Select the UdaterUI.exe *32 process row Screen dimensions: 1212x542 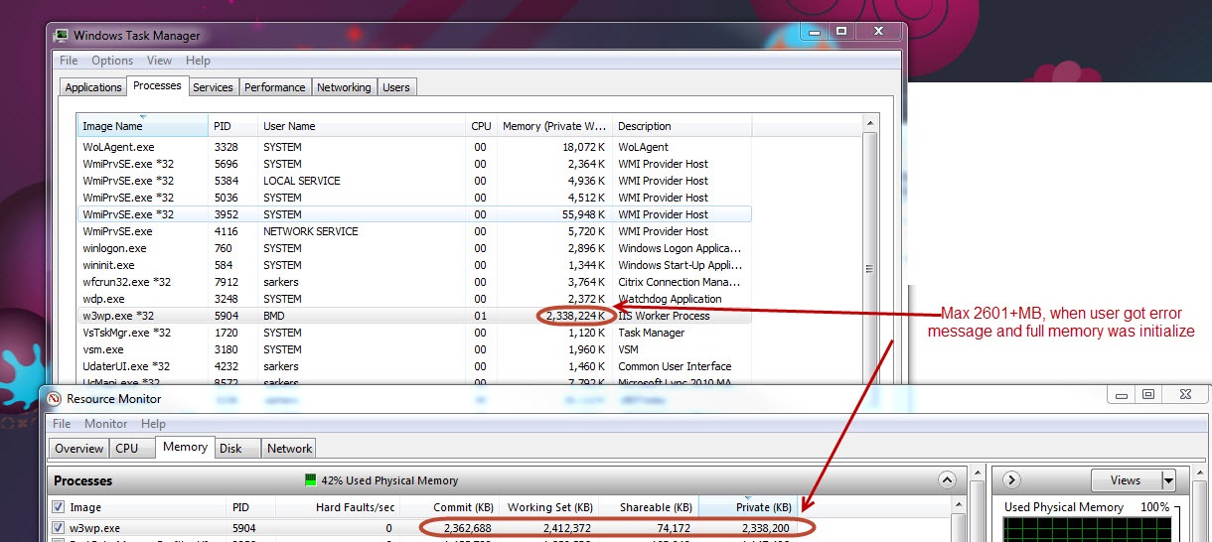(414, 366)
